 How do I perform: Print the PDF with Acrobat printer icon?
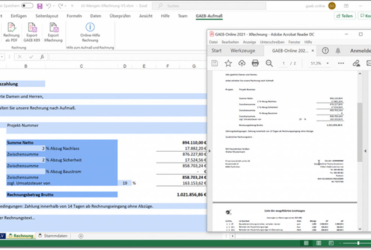[x=255, y=63]
